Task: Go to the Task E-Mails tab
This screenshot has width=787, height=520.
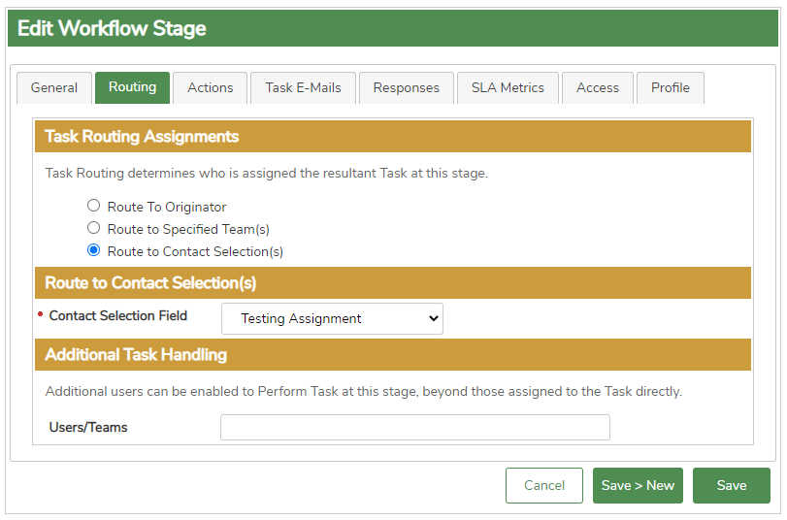Action: [x=303, y=87]
